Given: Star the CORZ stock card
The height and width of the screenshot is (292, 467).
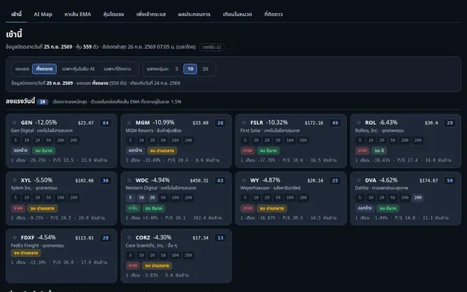Looking at the screenshot, I should click(x=129, y=237).
